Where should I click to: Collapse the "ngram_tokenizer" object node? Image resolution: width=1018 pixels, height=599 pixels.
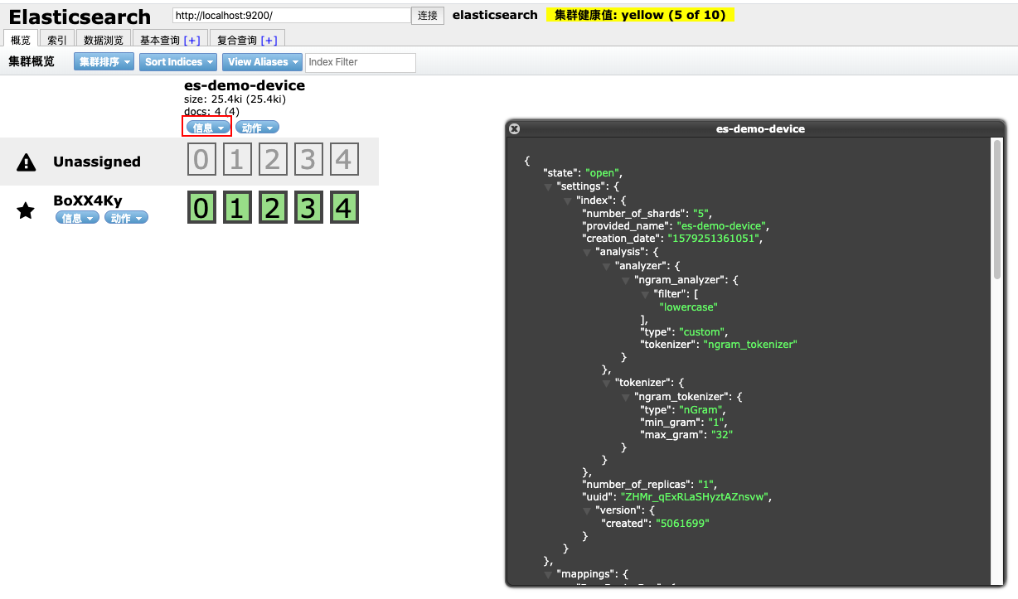(x=627, y=397)
